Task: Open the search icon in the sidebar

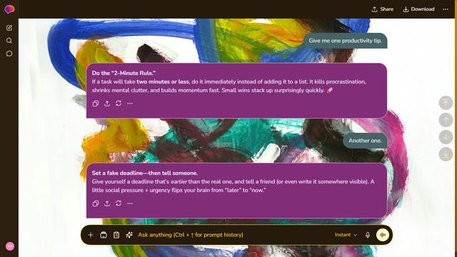Action: coord(9,41)
